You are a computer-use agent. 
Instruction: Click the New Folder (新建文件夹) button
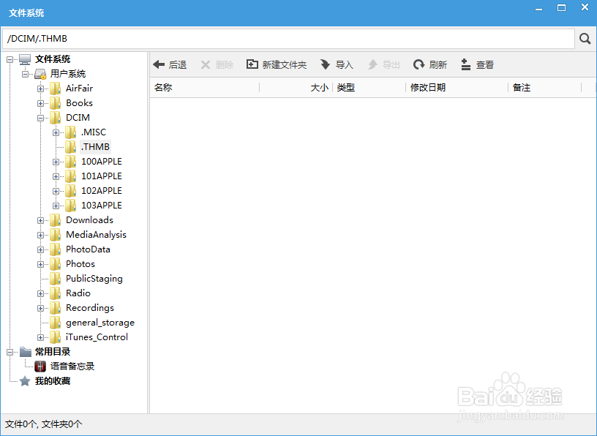277,64
